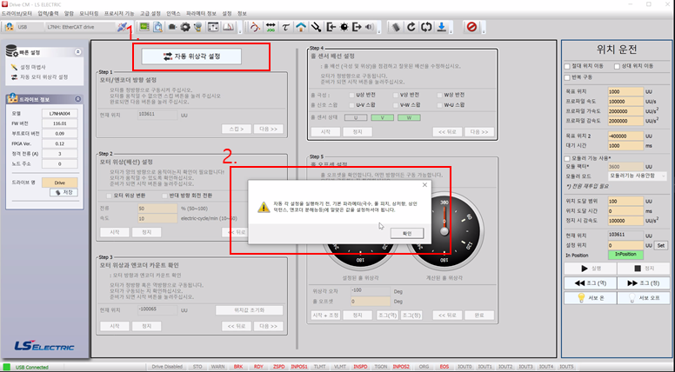Viewport: 675px width, 372px height.
Task: Click the gear settings toolbar icon
Action: (185, 27)
